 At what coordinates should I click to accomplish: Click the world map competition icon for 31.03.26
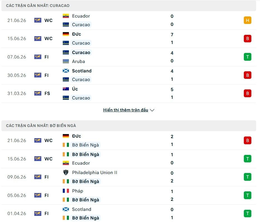coord(38,93)
